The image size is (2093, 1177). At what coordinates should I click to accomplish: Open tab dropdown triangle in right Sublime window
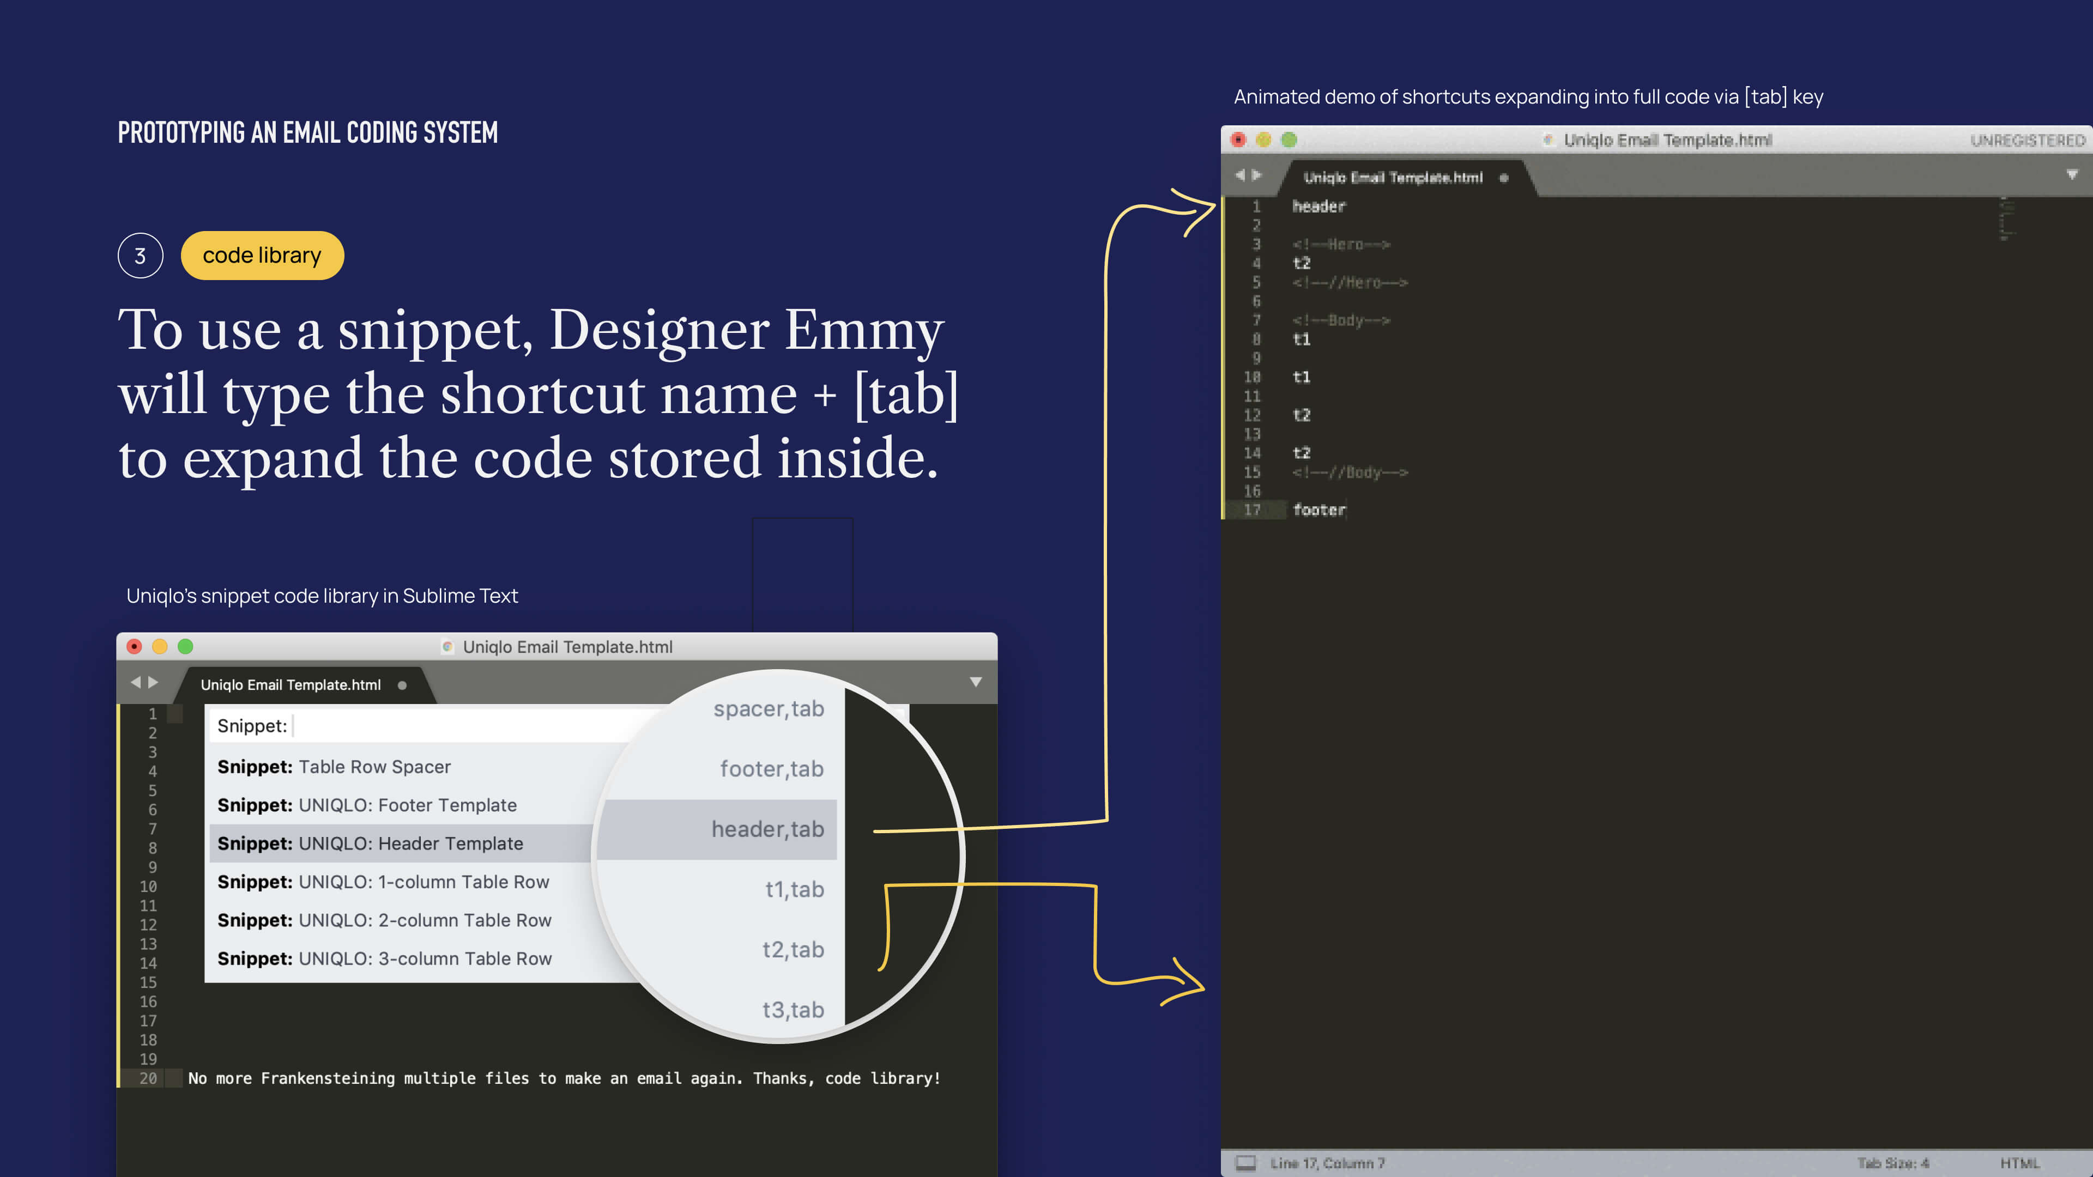[2072, 174]
